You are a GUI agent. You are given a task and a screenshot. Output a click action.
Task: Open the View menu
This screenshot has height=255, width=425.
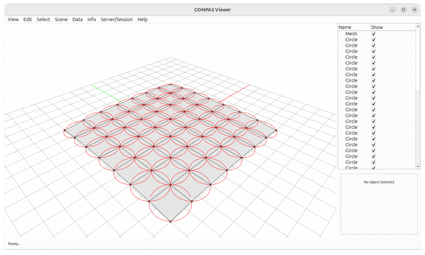click(x=13, y=19)
